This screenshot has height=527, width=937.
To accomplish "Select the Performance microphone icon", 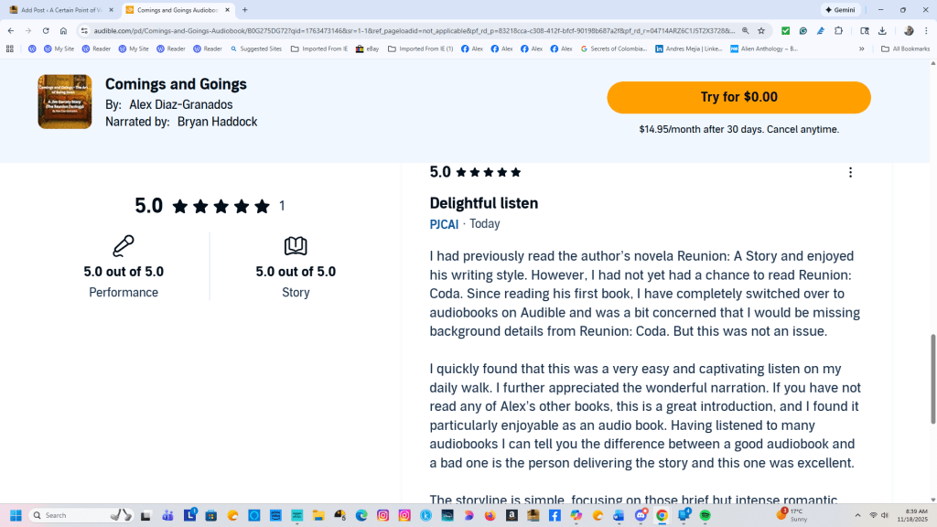I will click(x=124, y=245).
